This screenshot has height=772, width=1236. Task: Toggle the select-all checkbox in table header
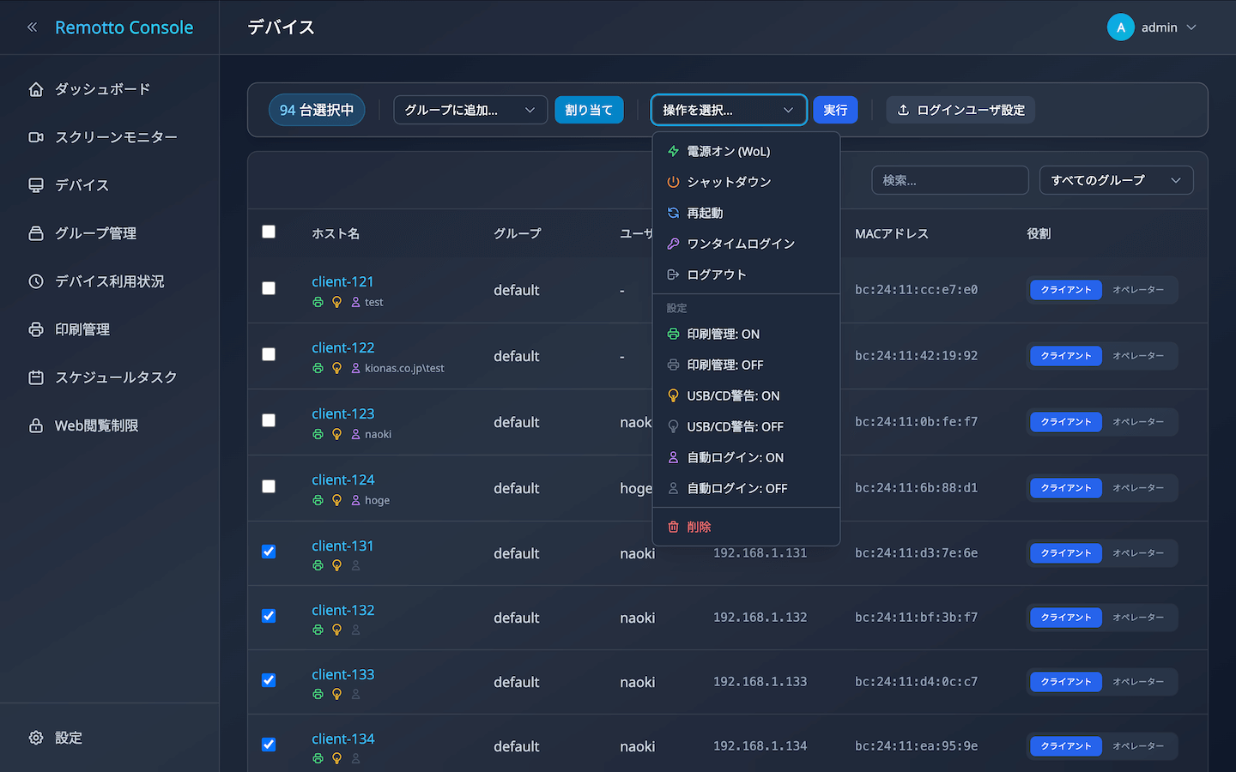[269, 232]
